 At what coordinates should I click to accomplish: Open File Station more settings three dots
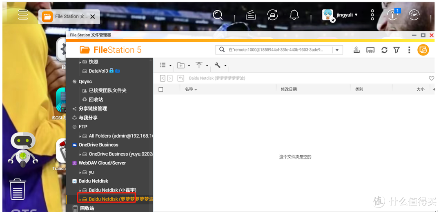(409, 50)
